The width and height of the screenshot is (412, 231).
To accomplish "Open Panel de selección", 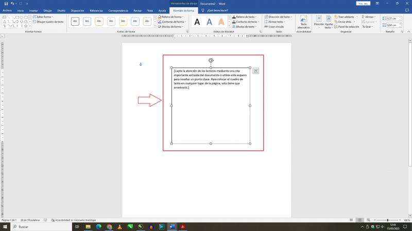I will [347, 27].
